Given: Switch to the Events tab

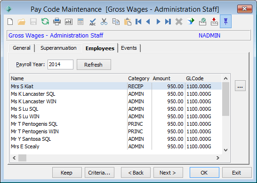Looking at the screenshot, I should [x=129, y=48].
